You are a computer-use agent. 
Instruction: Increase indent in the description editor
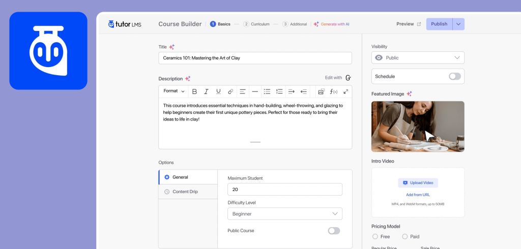click(x=292, y=91)
